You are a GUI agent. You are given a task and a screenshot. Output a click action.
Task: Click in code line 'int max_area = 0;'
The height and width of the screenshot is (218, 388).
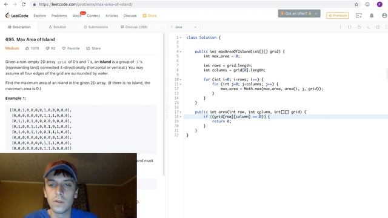[x=221, y=56]
